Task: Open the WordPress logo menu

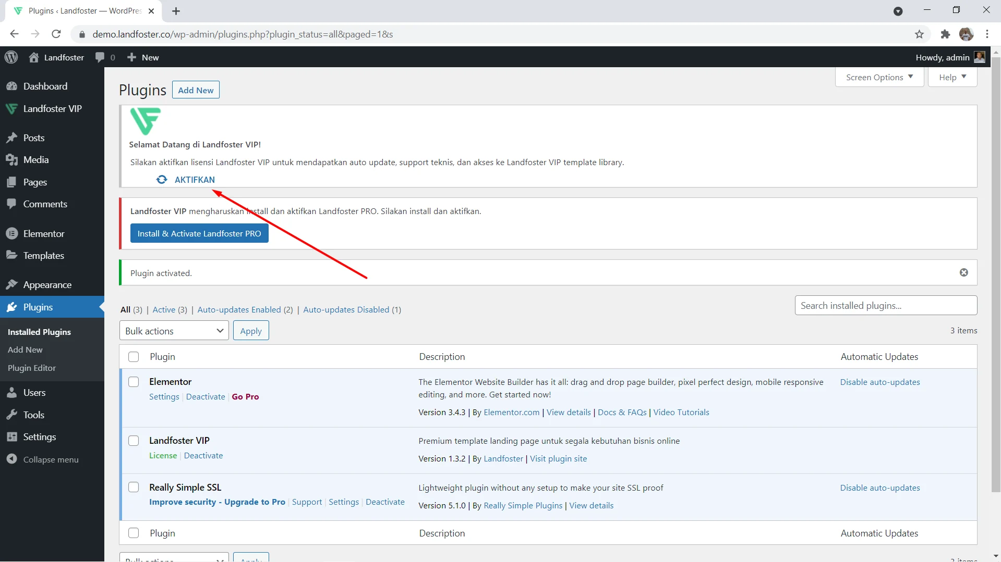Action: point(11,57)
